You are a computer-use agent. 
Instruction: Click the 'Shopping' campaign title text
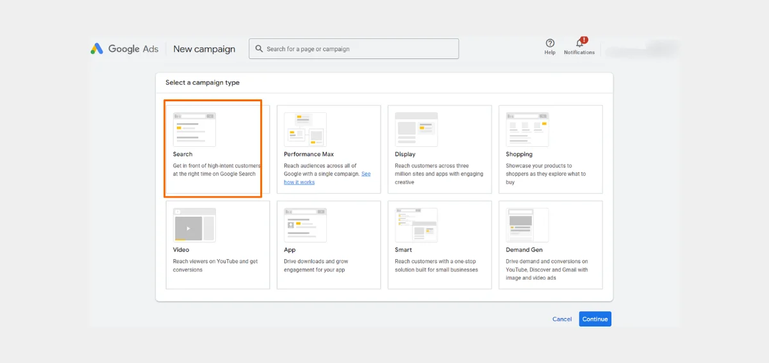click(519, 154)
